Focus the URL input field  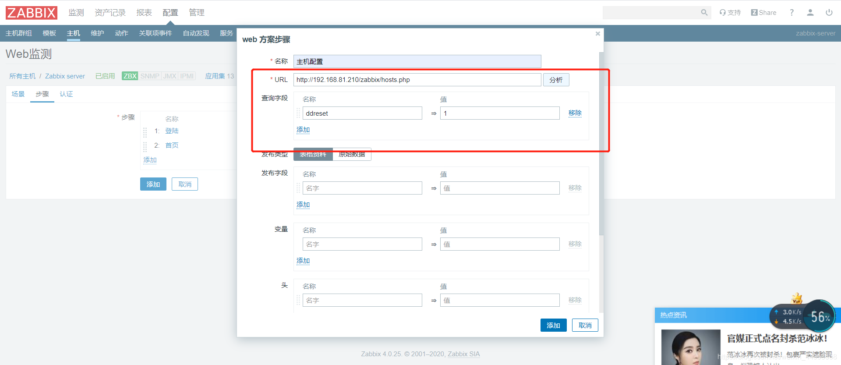417,80
